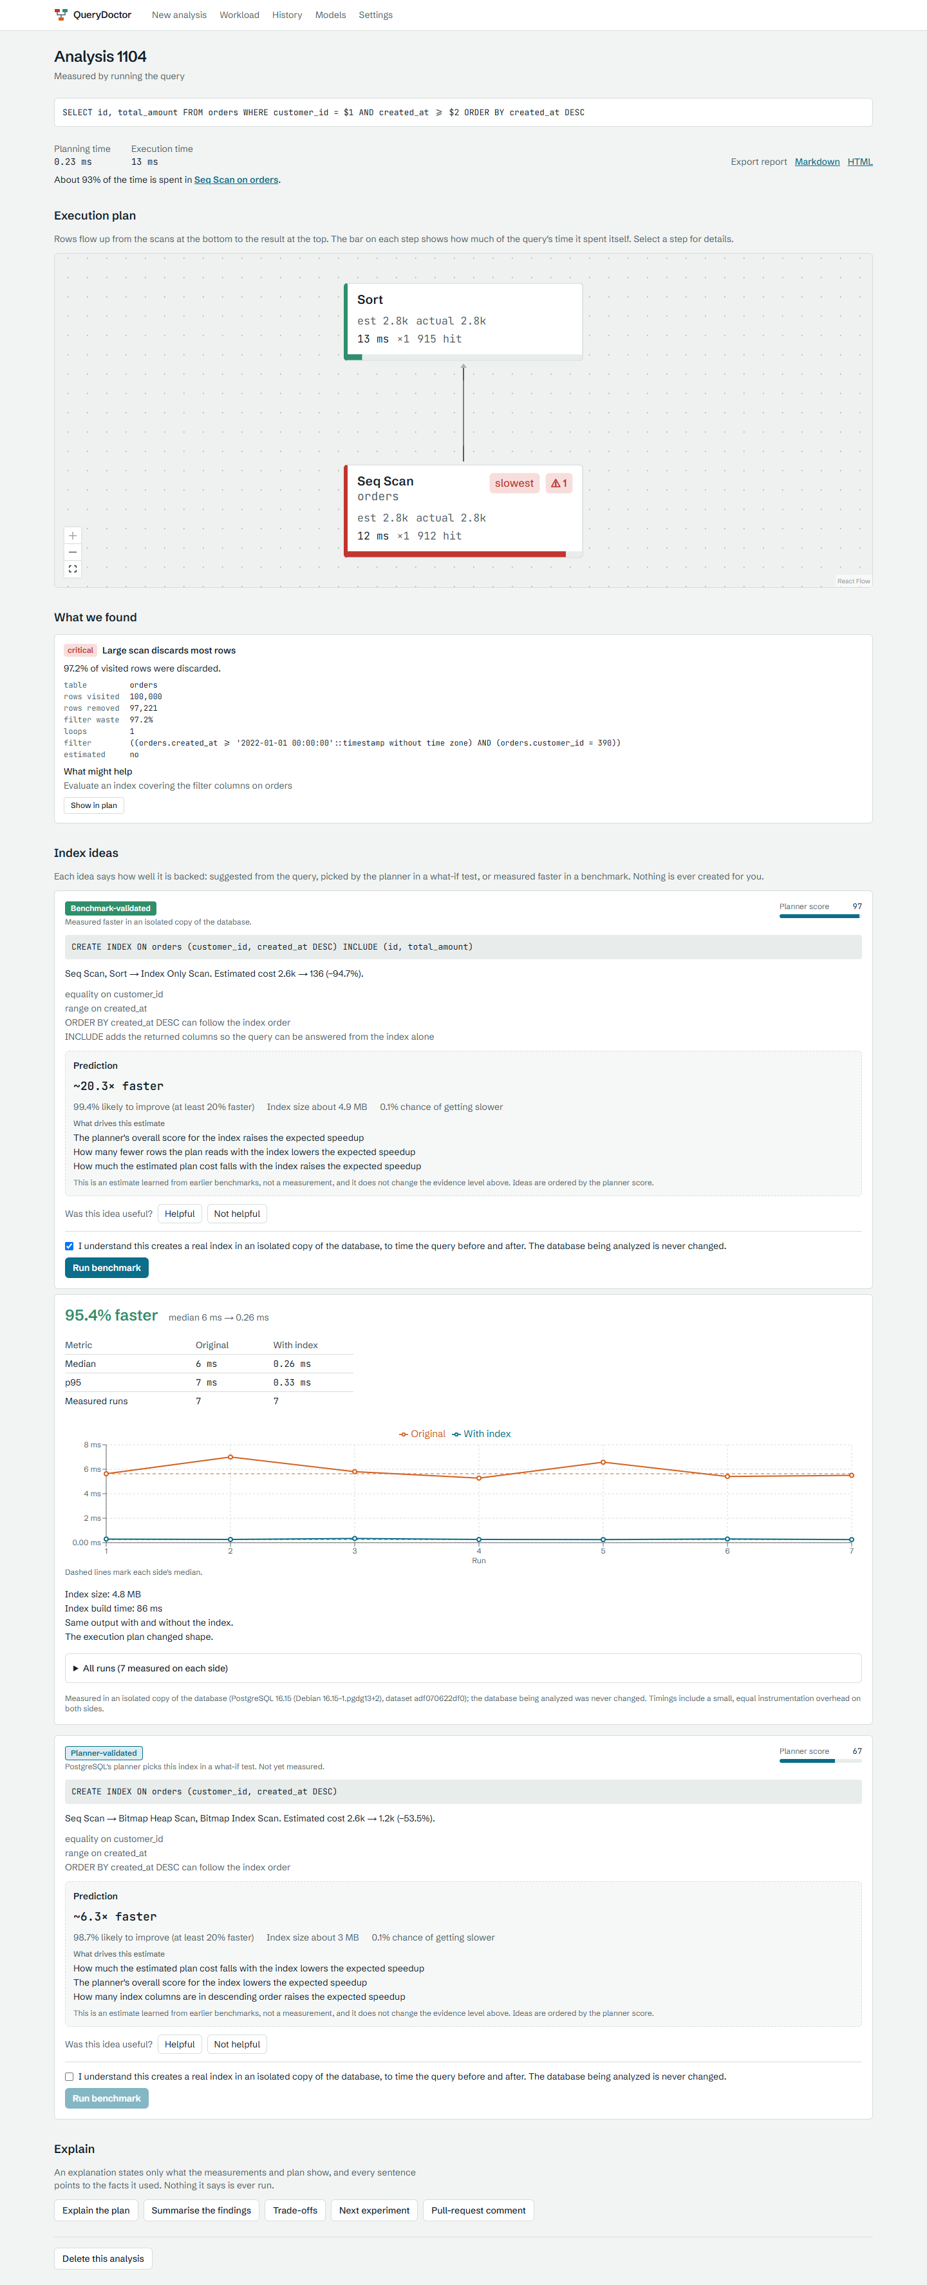927x2285 pixels.
Task: Open the Settings page
Action: click(x=376, y=15)
